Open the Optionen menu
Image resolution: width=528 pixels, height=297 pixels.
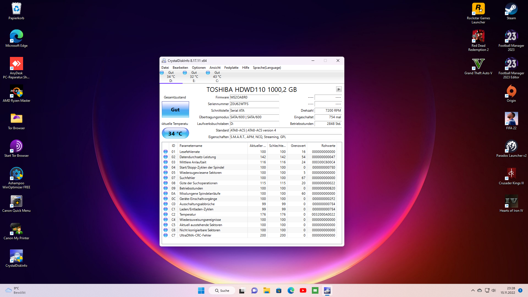tap(199, 67)
